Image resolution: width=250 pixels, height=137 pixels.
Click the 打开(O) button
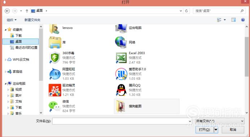[x=204, y=130]
